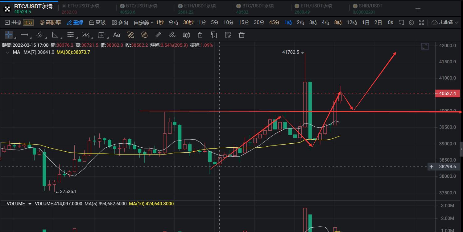The height and width of the screenshot is (232, 463).
Task: Select the freehand pencil drawing tool
Action: click(x=172, y=35)
